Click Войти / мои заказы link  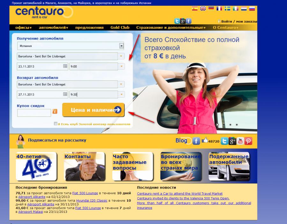[x=239, y=21]
